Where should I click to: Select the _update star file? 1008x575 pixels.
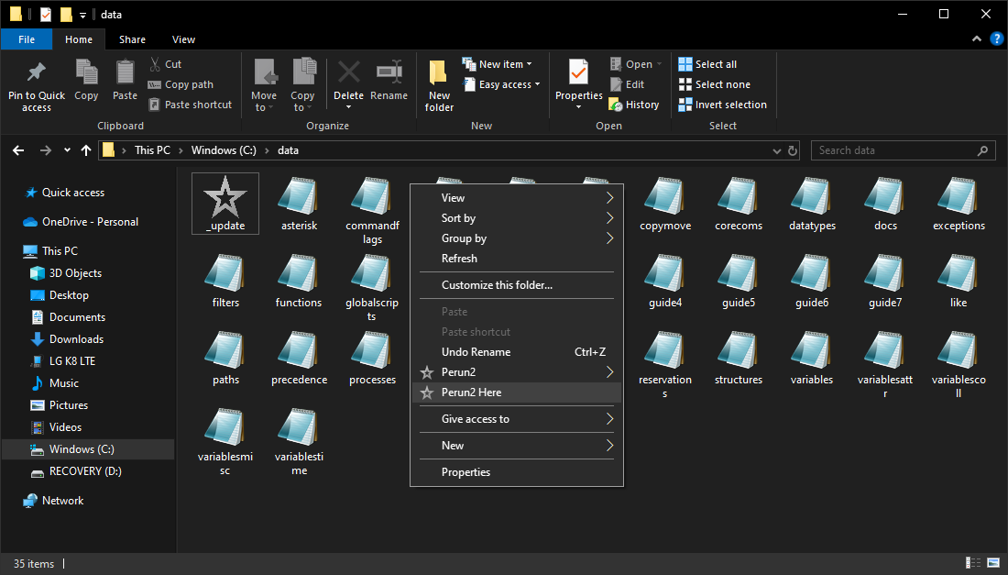coord(225,204)
